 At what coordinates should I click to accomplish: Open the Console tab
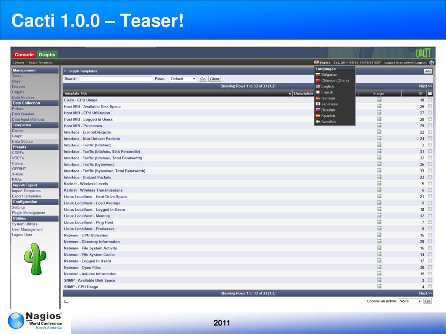pyautogui.click(x=24, y=54)
